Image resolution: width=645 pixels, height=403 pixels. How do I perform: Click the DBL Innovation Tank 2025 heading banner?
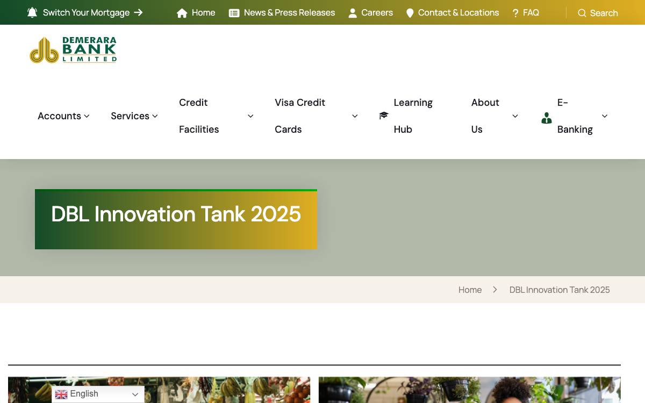(176, 219)
